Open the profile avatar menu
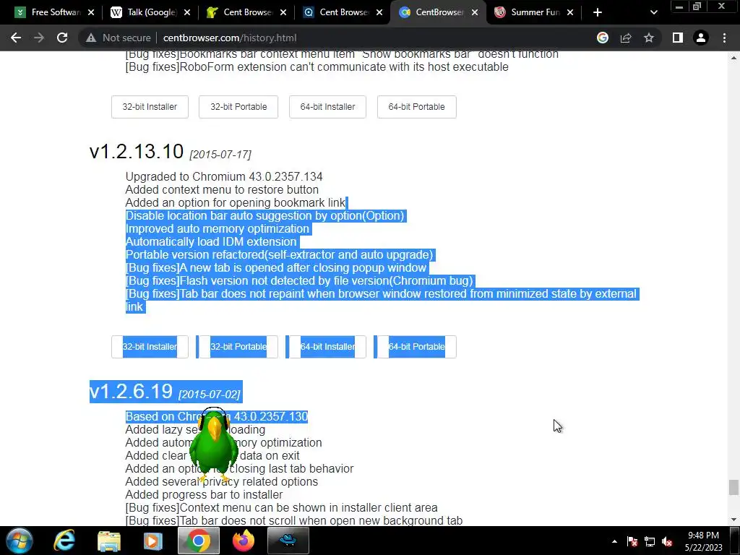 click(x=701, y=38)
